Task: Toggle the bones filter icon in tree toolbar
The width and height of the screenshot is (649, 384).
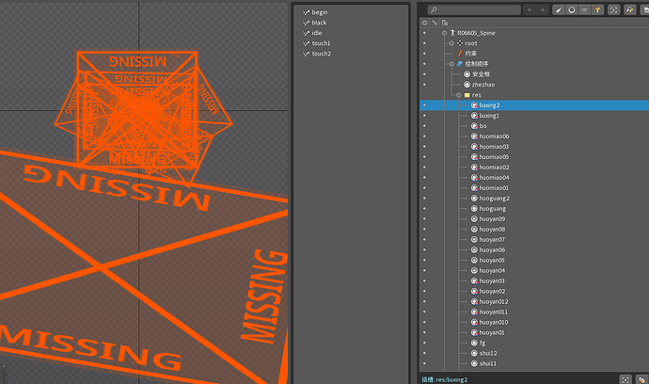Action: coord(558,9)
